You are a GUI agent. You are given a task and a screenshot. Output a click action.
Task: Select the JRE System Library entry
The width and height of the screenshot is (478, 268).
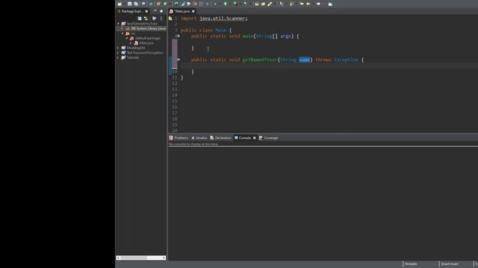coord(148,28)
